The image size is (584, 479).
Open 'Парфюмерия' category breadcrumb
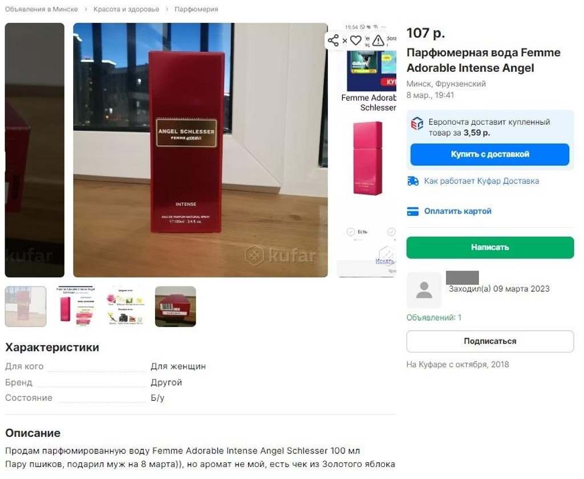(196, 9)
